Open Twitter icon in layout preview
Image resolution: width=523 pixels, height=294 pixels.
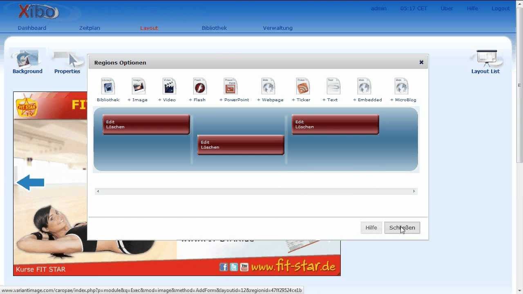[x=234, y=267]
